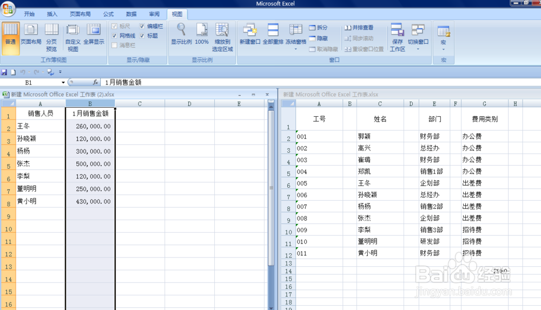Click the left workbook vertical scrollbar thumb
This screenshot has width=541, height=310.
pyautogui.click(x=271, y=187)
